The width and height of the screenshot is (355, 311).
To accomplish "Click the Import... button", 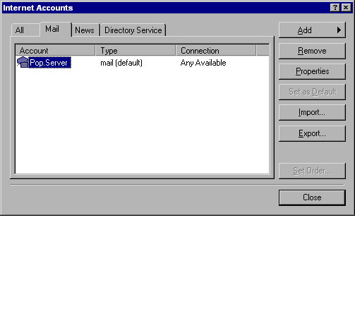I will tap(312, 112).
